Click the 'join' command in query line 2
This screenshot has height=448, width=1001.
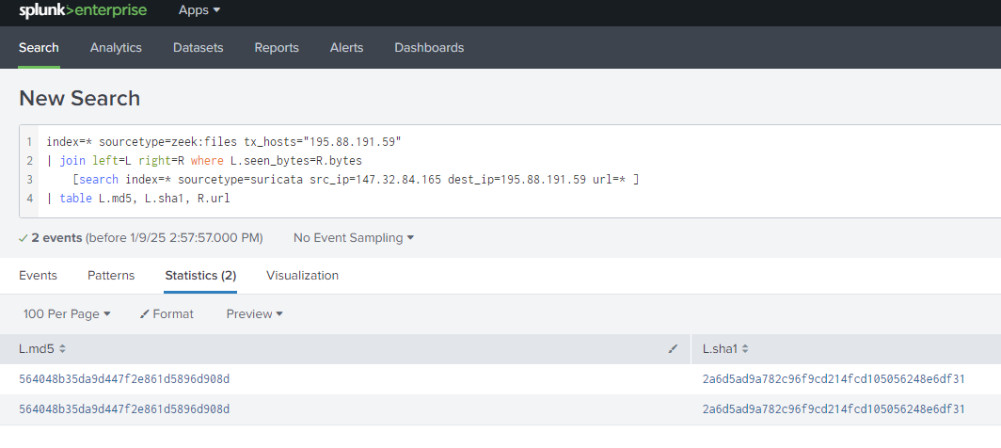pyautogui.click(x=72, y=160)
